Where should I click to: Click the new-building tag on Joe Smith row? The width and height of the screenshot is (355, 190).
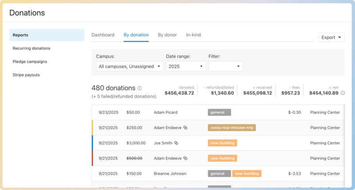click(x=222, y=143)
